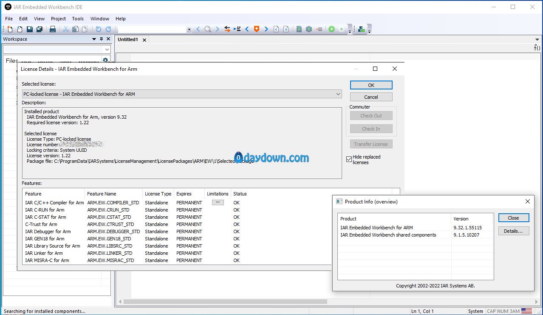Click the Ln 1, Col 1 status indicator
Viewport: 543px width, 315px height.
(422, 311)
